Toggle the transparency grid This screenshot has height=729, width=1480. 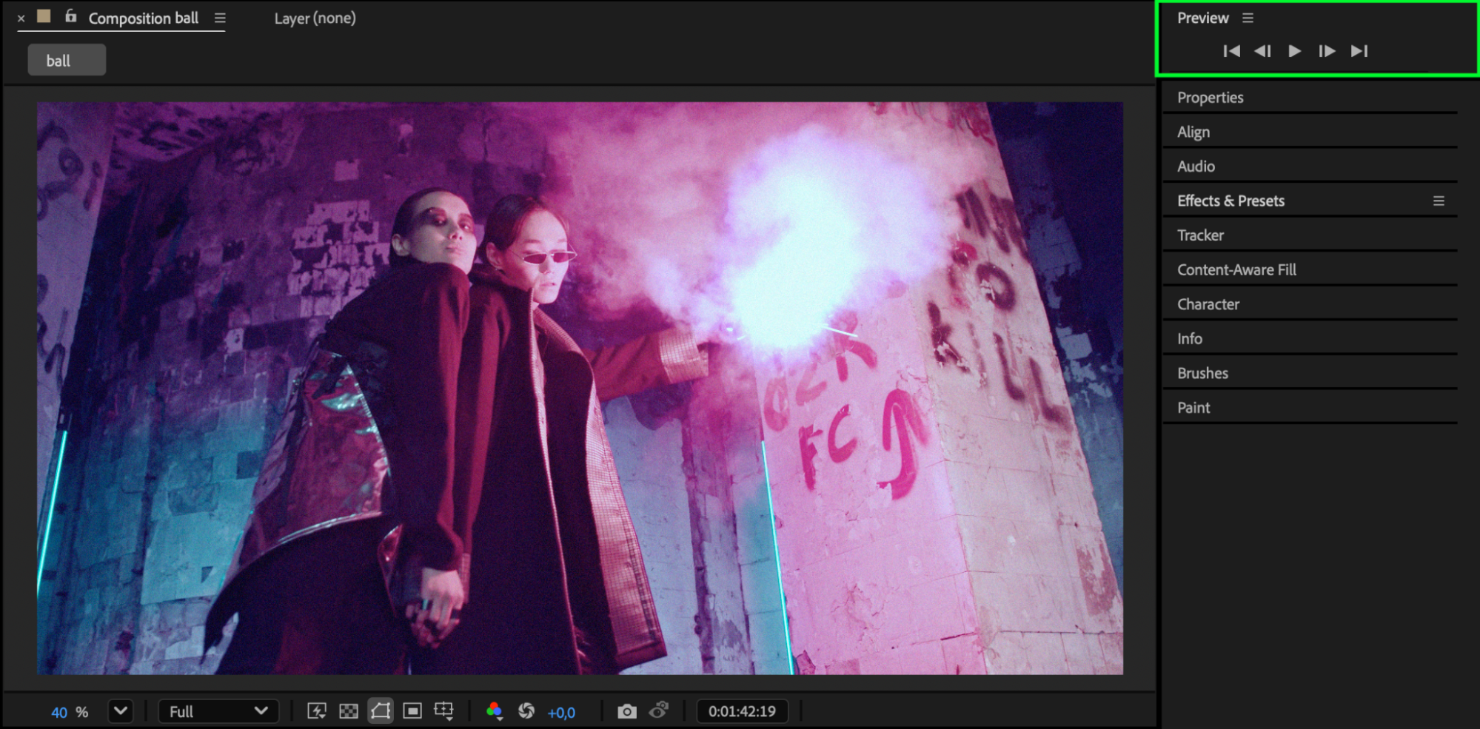(348, 711)
